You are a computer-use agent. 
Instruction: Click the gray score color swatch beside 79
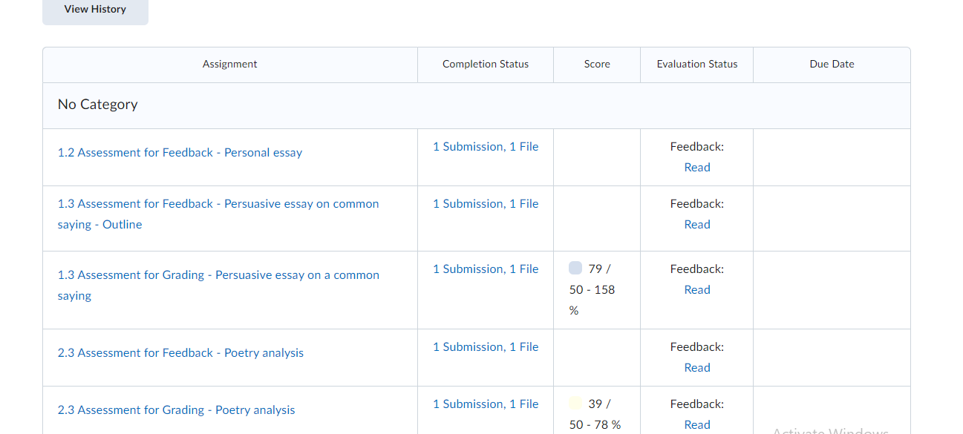(575, 269)
